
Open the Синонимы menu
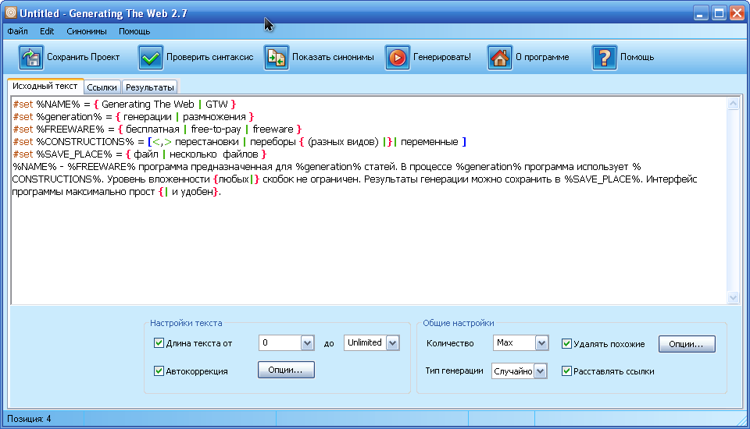(87, 31)
